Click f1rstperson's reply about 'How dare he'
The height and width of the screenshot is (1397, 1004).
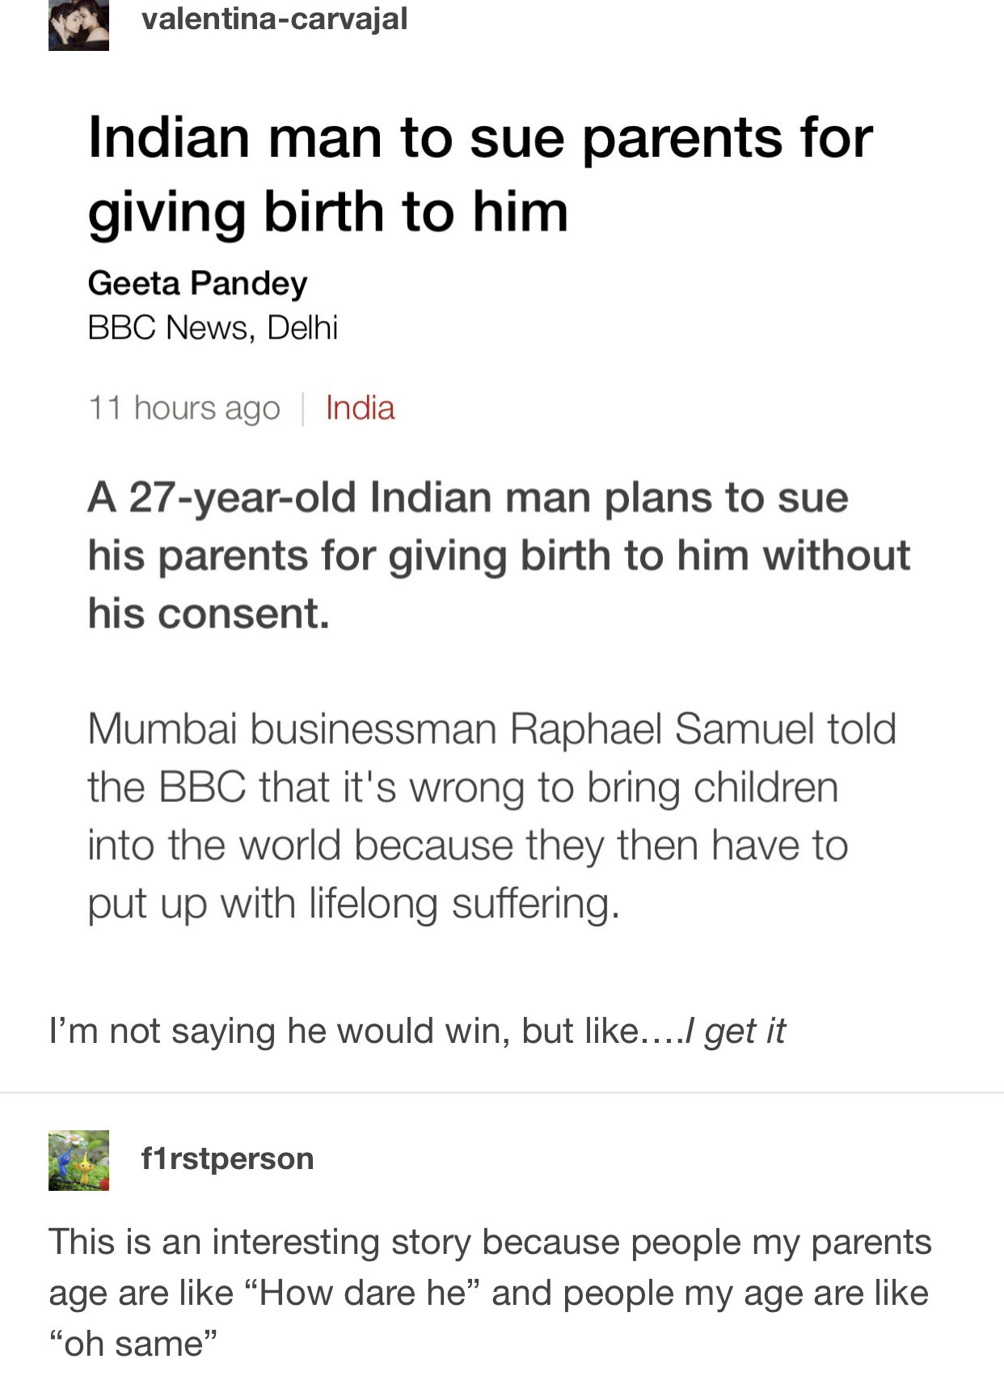click(490, 1293)
